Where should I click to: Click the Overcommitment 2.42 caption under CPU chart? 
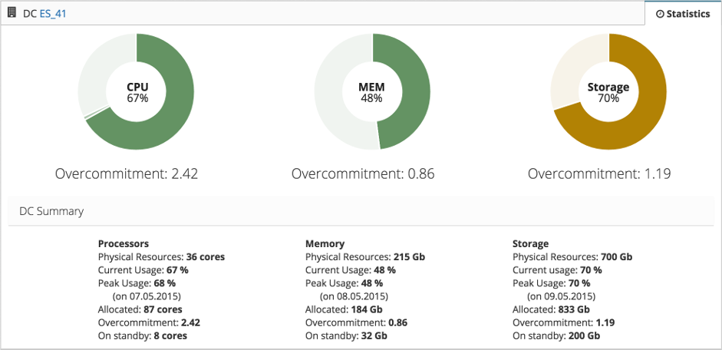coord(127,174)
